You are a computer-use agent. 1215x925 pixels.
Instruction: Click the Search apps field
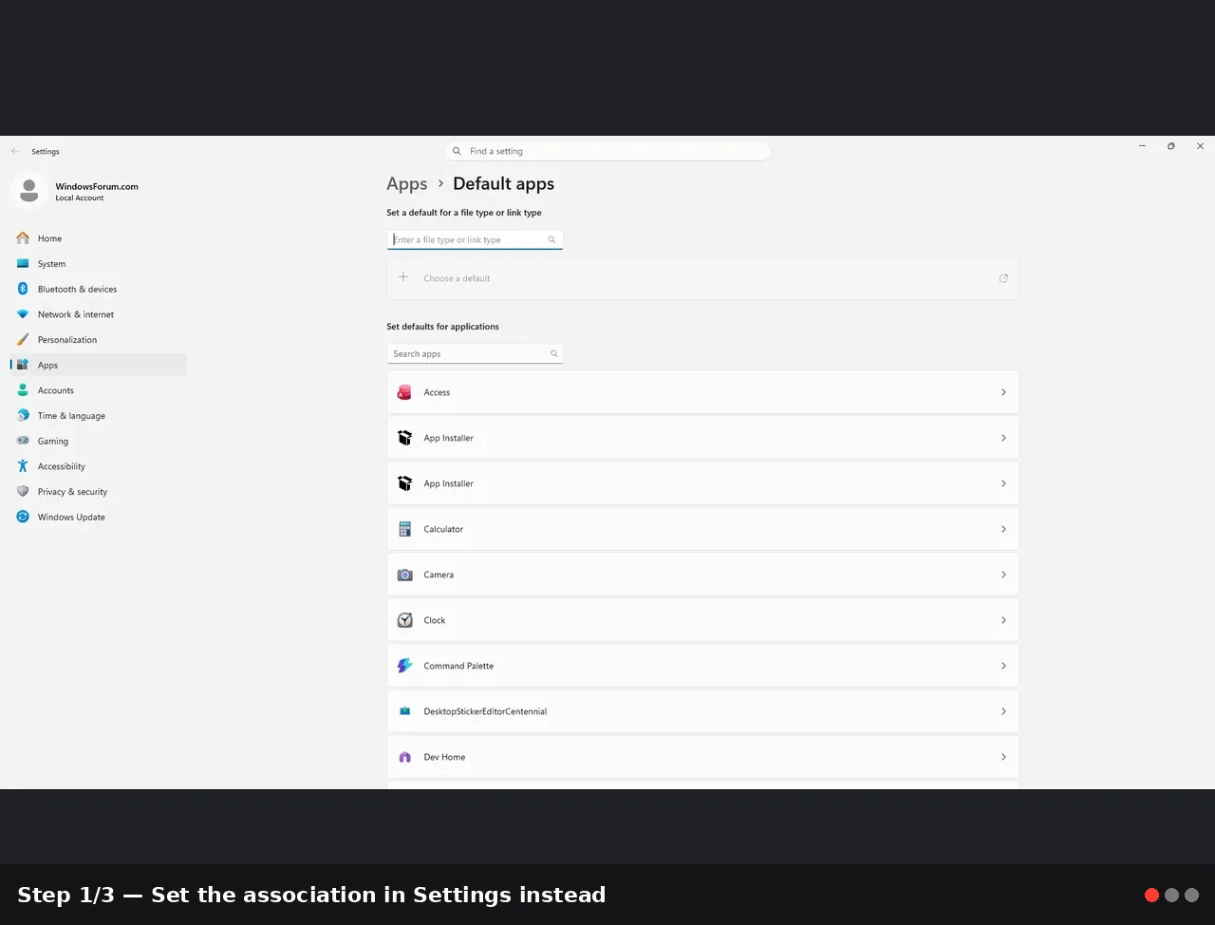point(475,353)
